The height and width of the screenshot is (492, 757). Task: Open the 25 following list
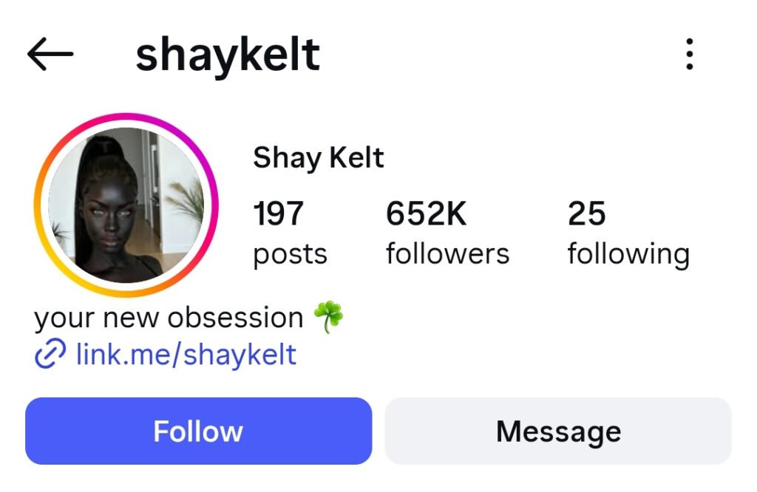[x=628, y=233]
